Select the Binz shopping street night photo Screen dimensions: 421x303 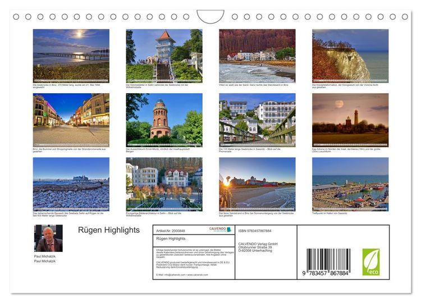71,120
